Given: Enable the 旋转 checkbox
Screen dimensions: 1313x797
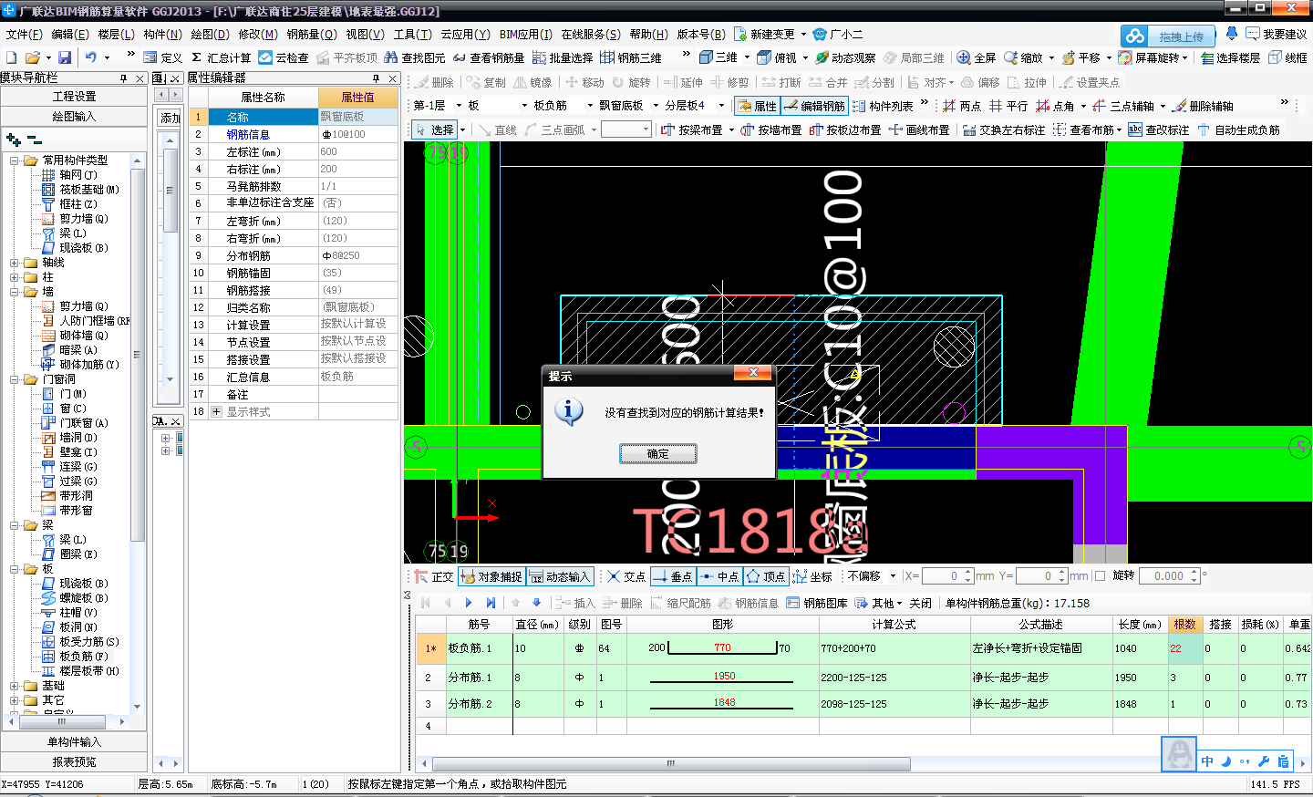Looking at the screenshot, I should click(1100, 576).
